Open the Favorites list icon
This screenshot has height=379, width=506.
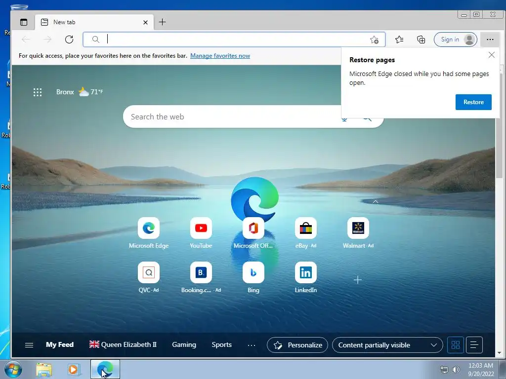click(399, 39)
